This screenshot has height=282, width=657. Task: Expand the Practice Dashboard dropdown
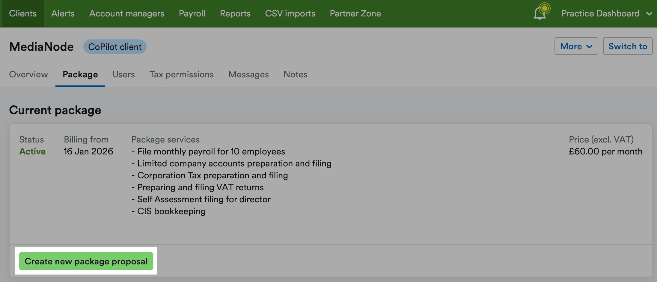[x=607, y=13]
